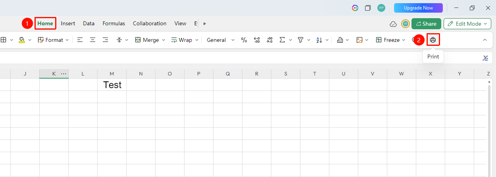Open the General number format dropdown

tap(221, 40)
